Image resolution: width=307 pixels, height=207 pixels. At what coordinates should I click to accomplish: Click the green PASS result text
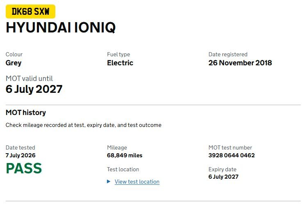point(24,168)
